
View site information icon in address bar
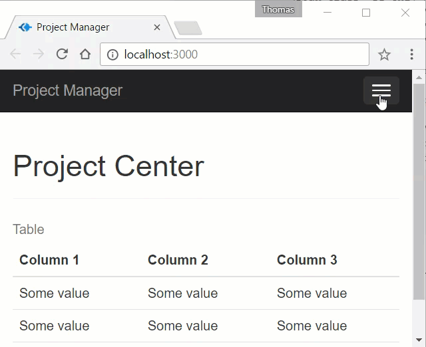tap(112, 55)
